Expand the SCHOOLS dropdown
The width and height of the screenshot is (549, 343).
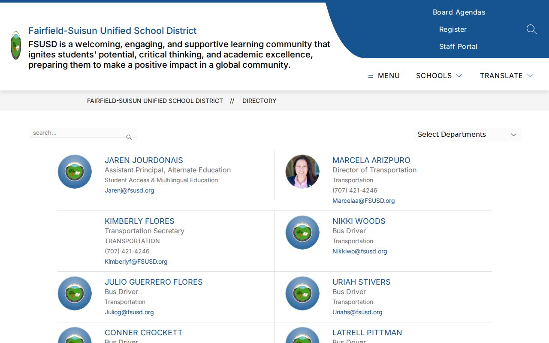point(439,75)
